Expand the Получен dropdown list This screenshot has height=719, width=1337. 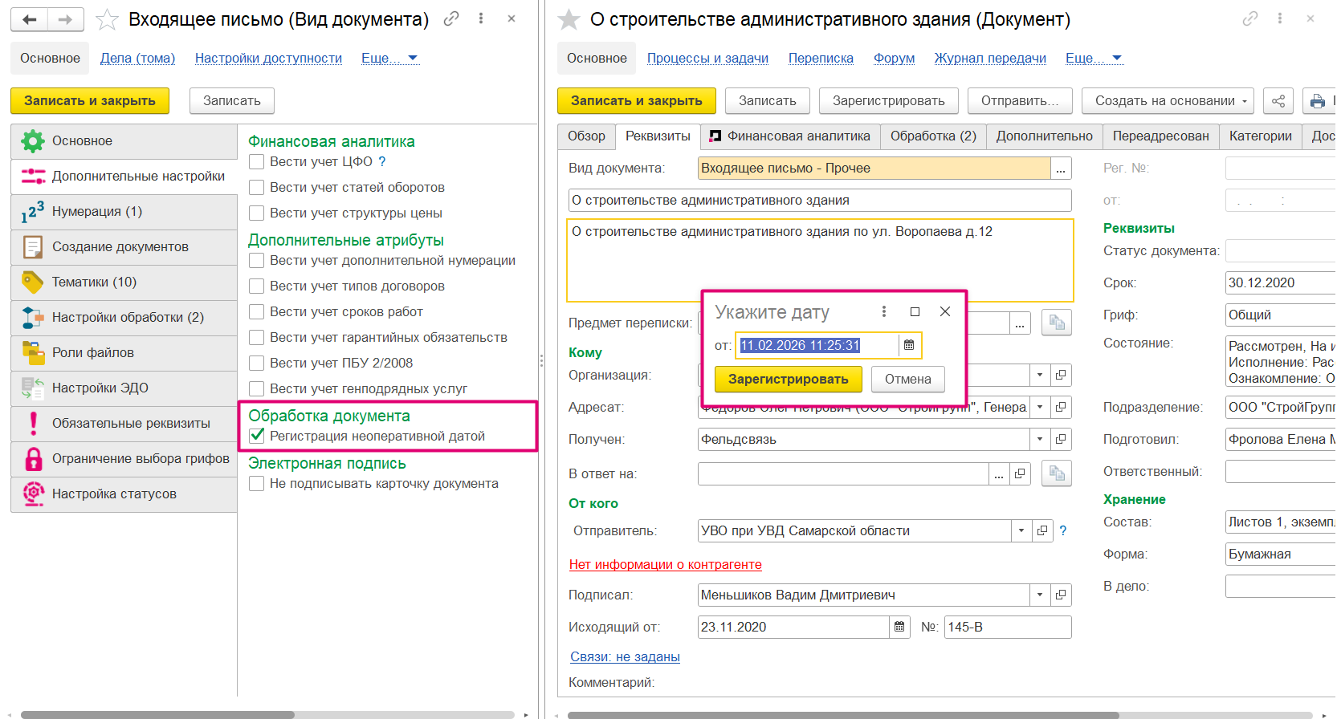coord(1040,439)
